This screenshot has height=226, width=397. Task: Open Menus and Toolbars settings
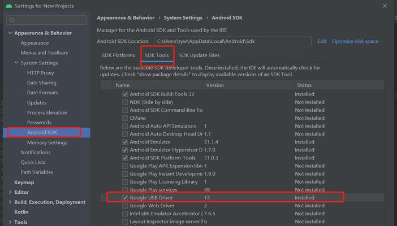point(44,53)
